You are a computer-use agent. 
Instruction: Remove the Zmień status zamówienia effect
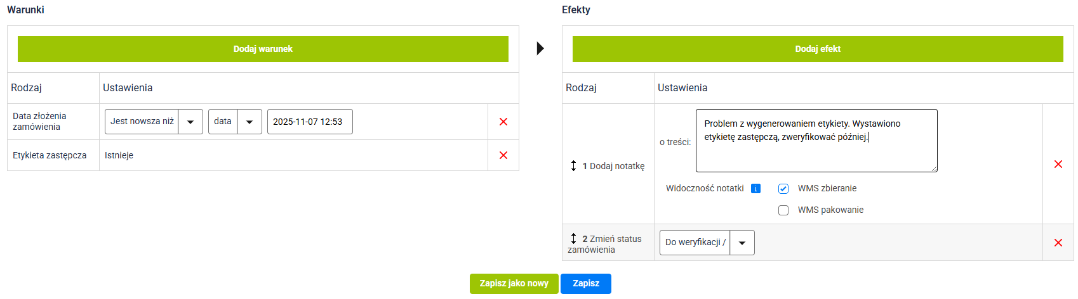[x=1058, y=243]
